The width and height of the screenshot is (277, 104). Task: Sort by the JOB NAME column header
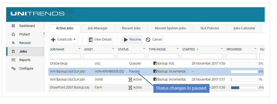(57, 50)
